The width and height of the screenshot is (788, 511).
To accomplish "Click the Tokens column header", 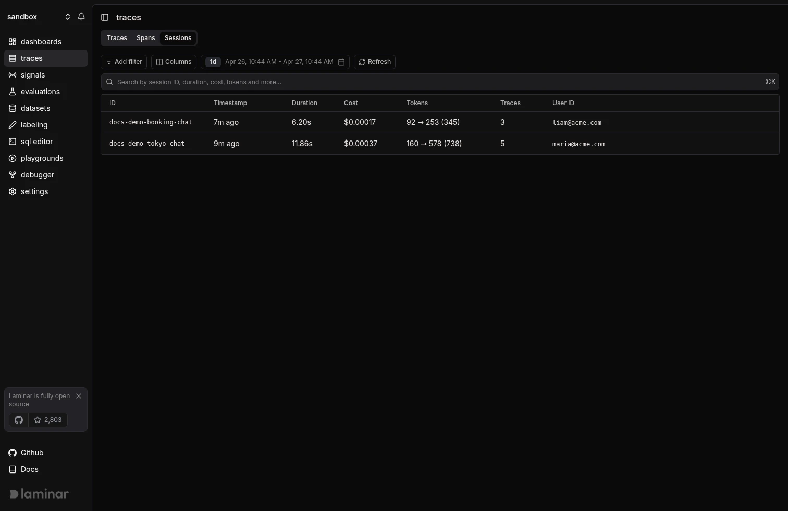I will 417,103.
